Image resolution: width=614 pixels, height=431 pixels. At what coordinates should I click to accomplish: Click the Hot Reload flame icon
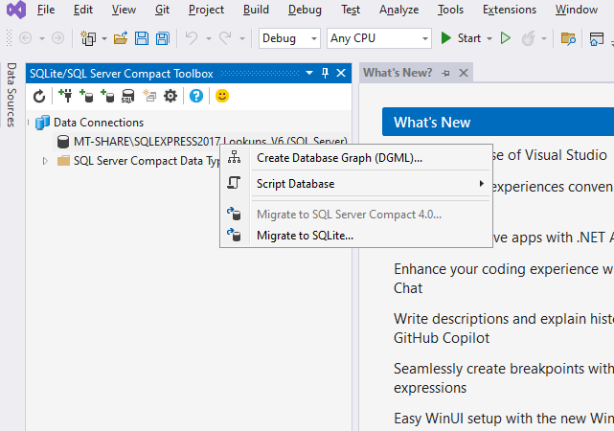528,38
